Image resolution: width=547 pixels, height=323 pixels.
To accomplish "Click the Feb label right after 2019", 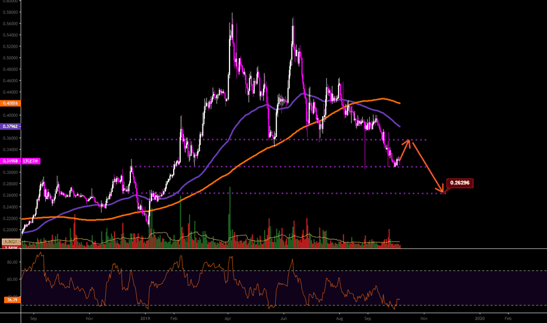I will [x=174, y=318].
